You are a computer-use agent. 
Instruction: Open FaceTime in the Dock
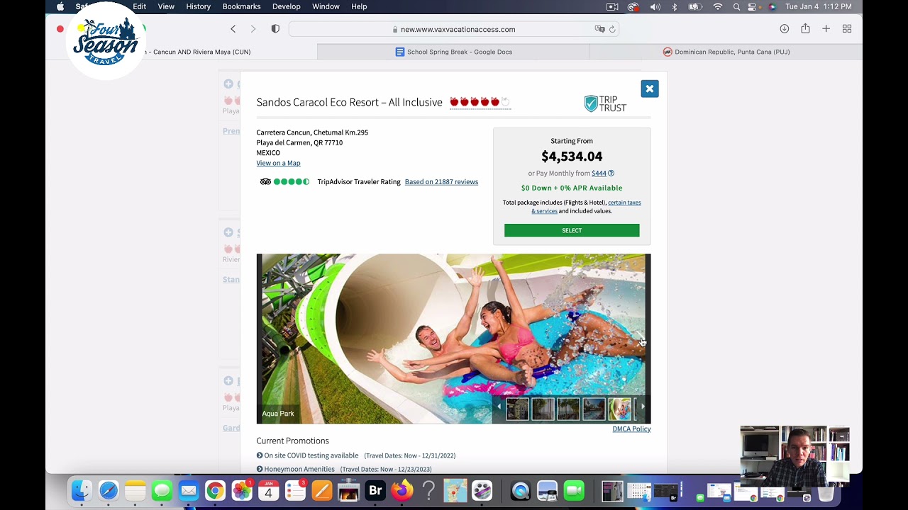point(574,490)
